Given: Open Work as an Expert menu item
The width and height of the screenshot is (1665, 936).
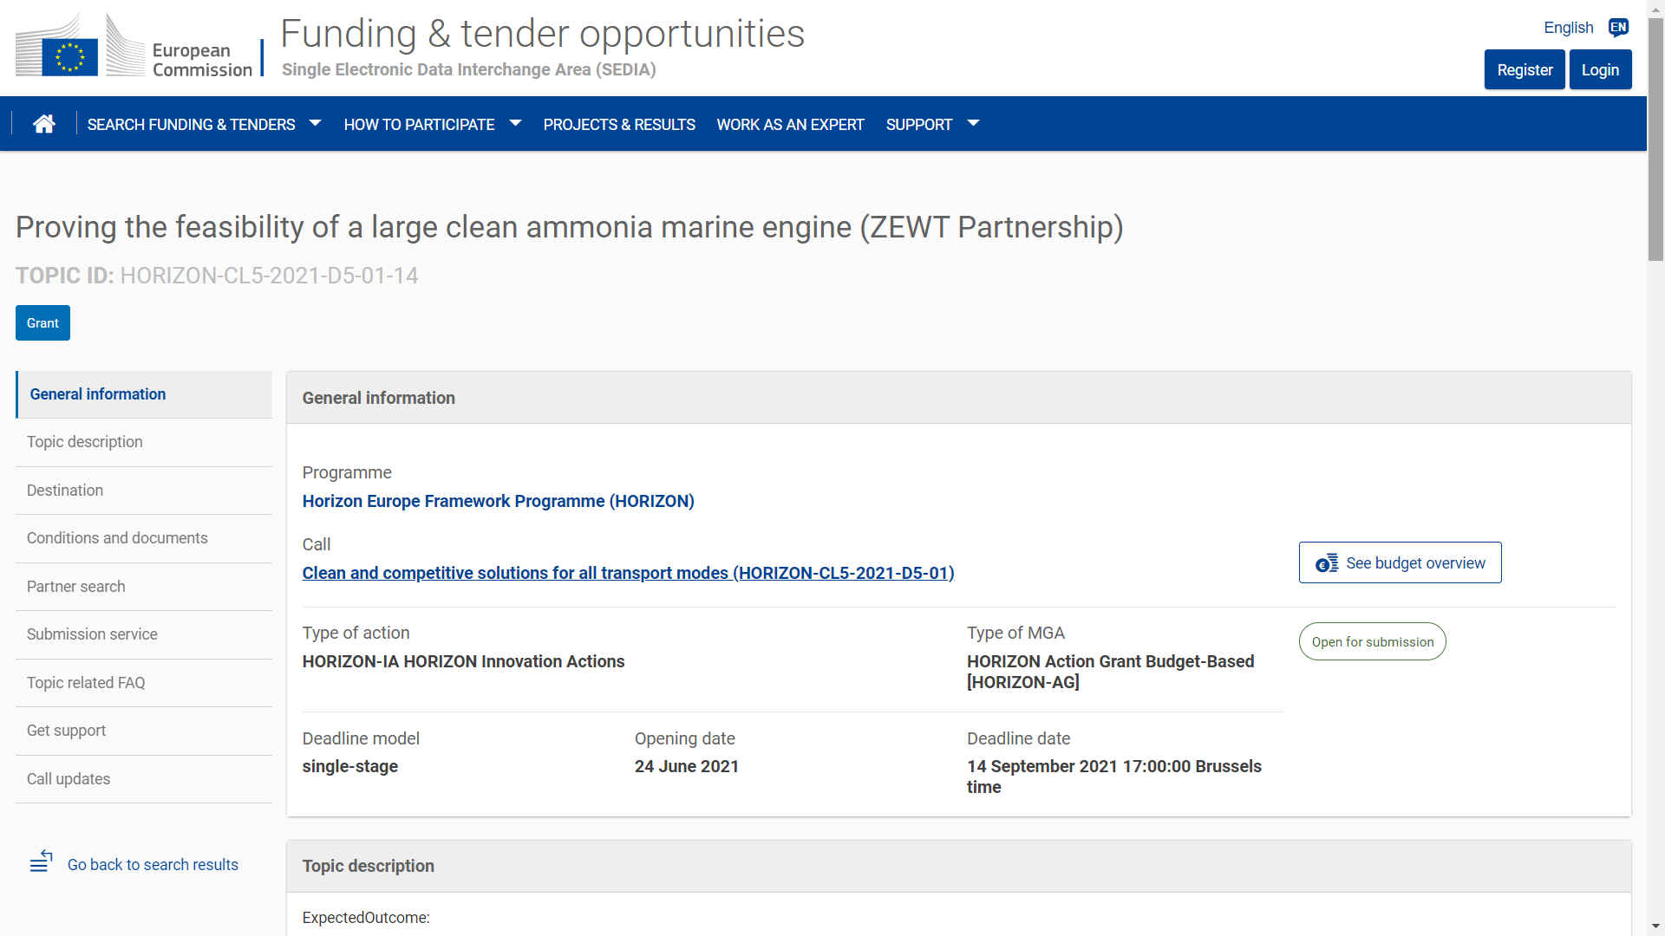Looking at the screenshot, I should point(791,125).
